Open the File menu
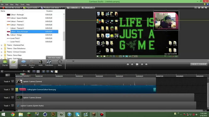 coord(2,4)
